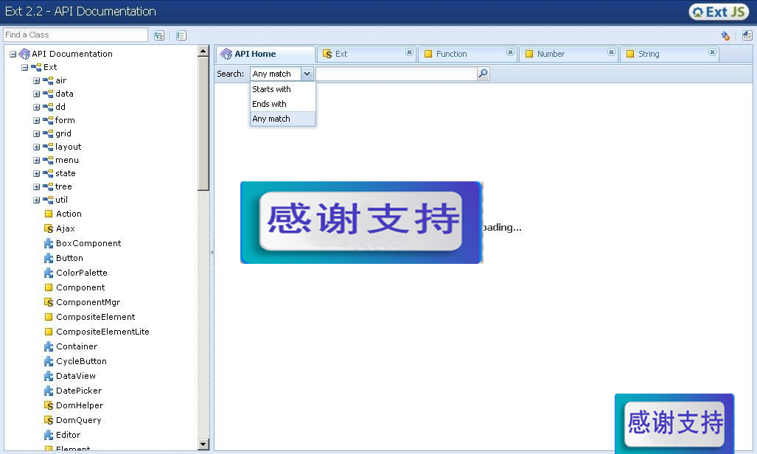
Task: Expand the state package
Action: tap(36, 173)
